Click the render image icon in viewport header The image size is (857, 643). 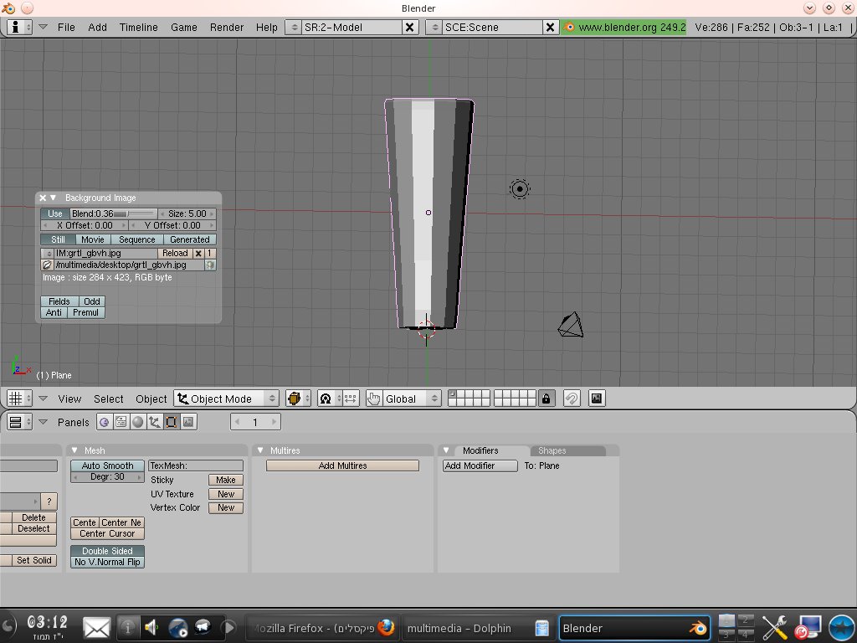coord(597,399)
